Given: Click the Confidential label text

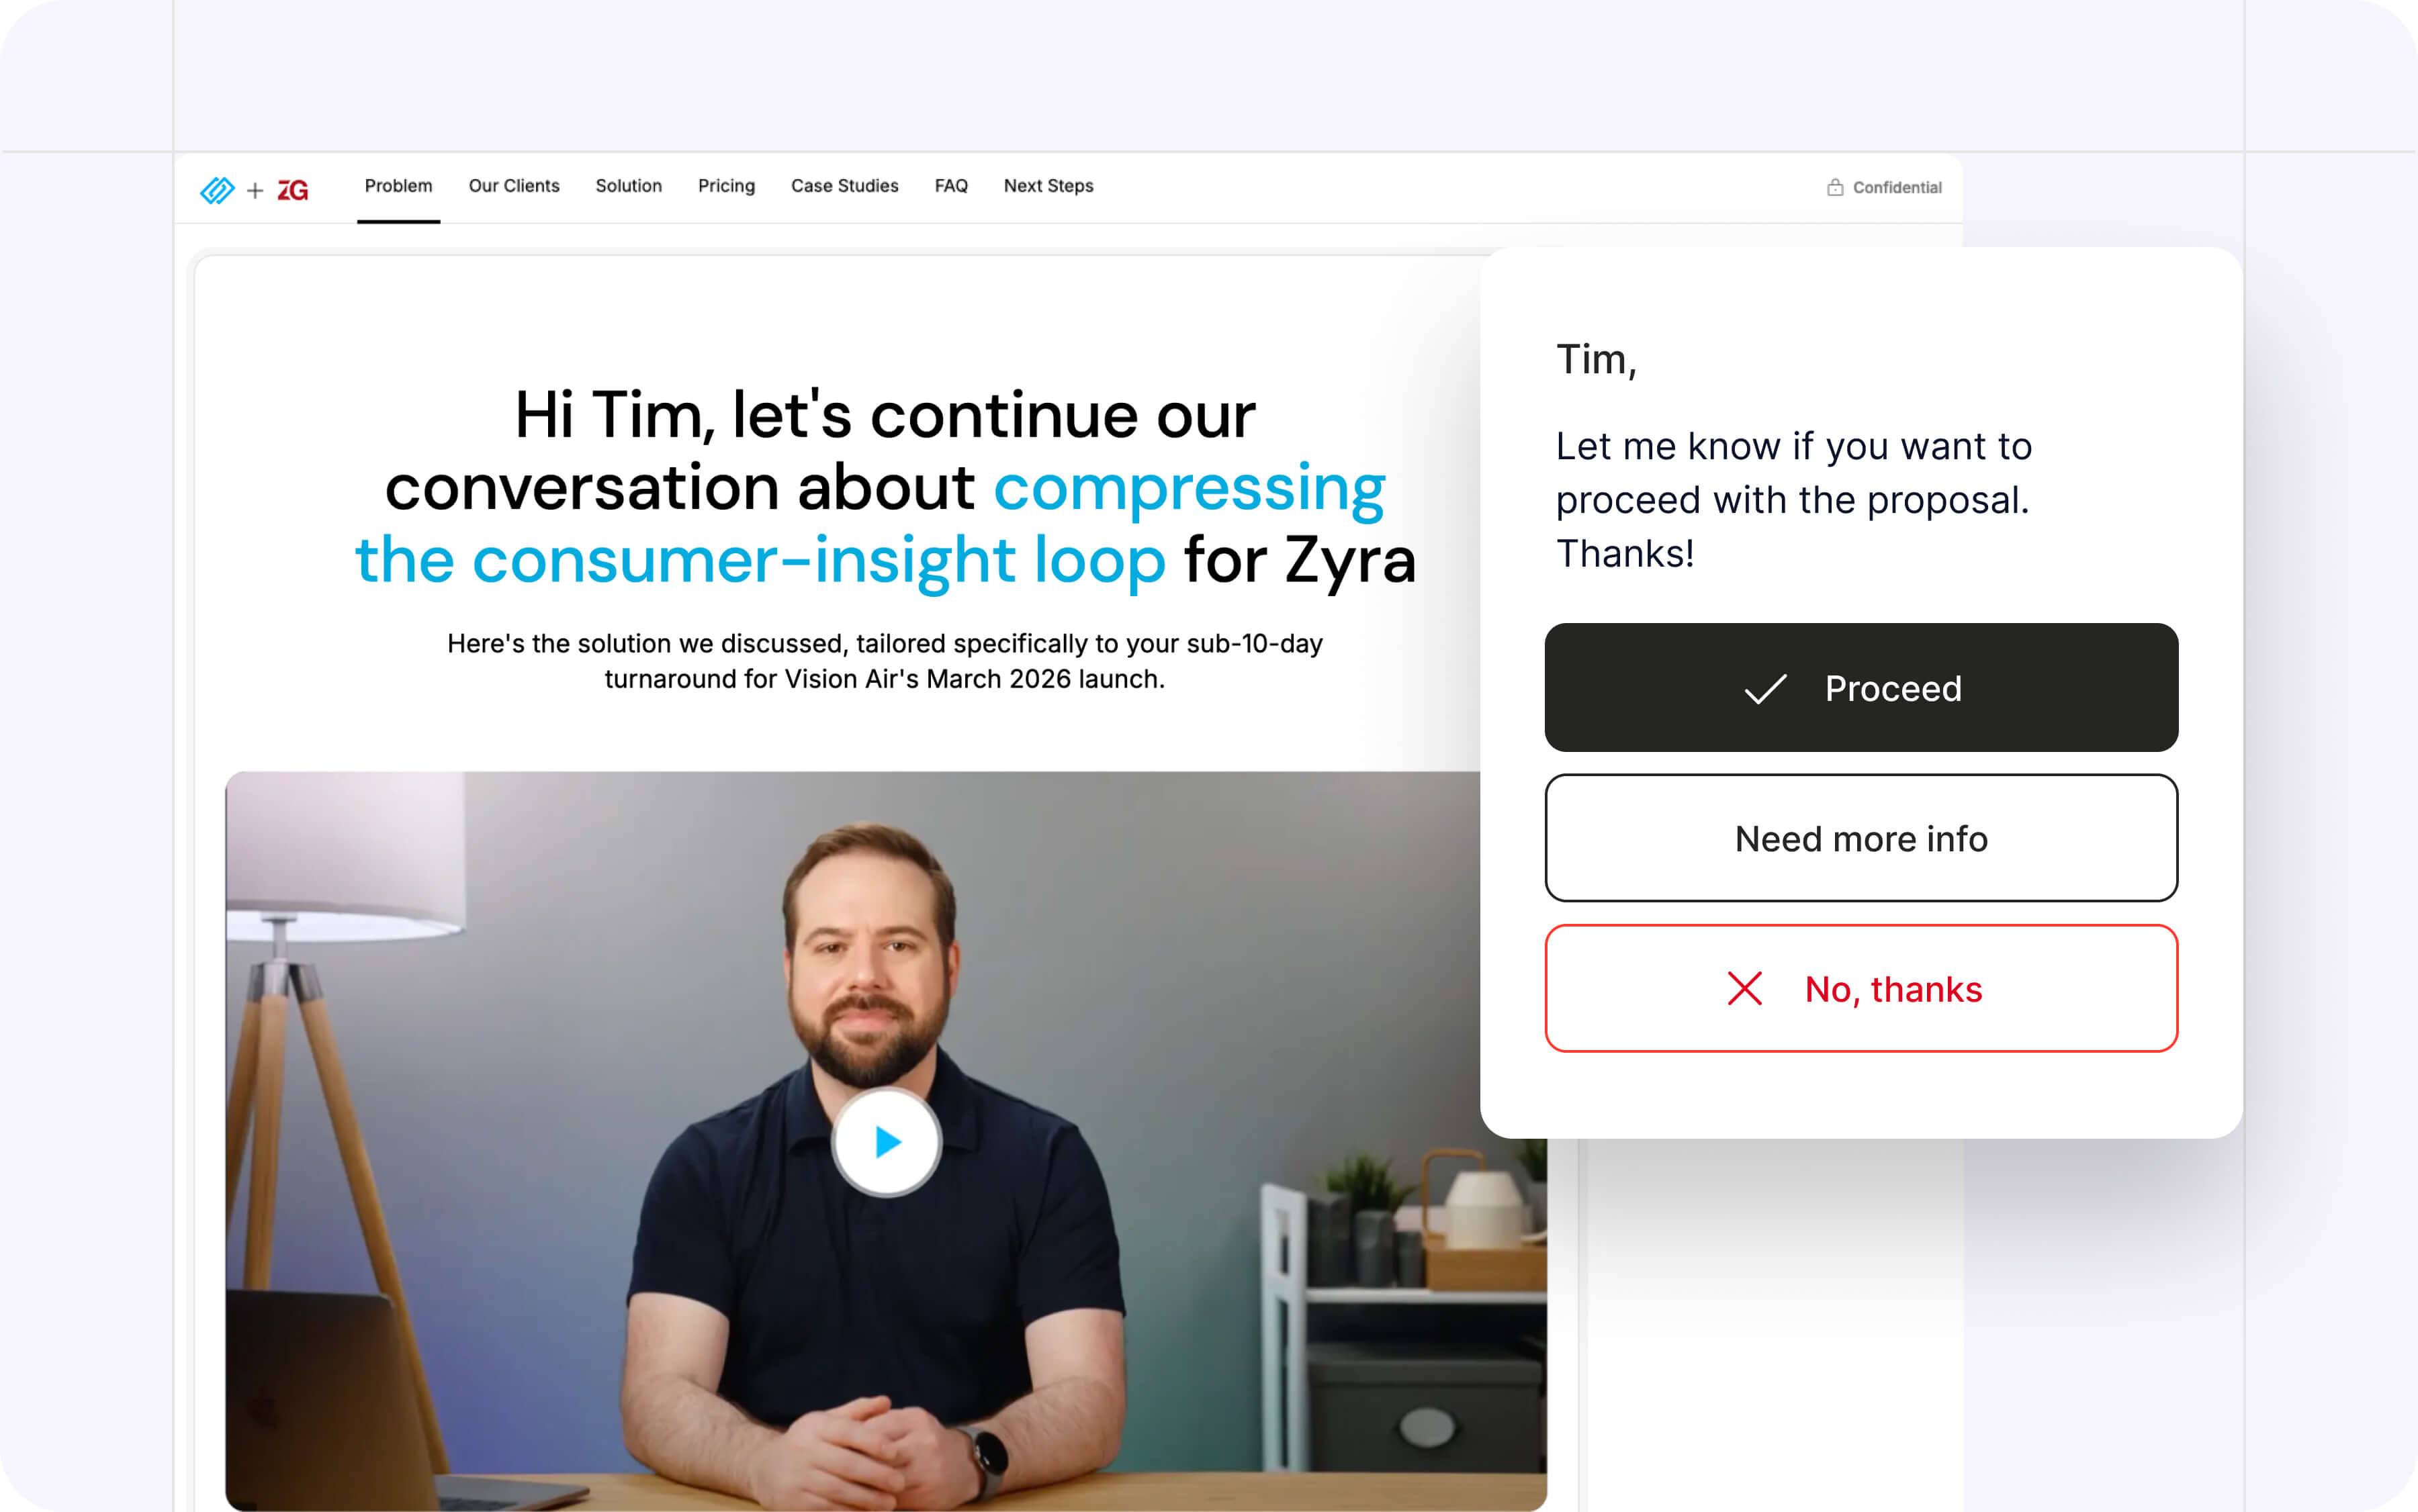Looking at the screenshot, I should [1897, 187].
